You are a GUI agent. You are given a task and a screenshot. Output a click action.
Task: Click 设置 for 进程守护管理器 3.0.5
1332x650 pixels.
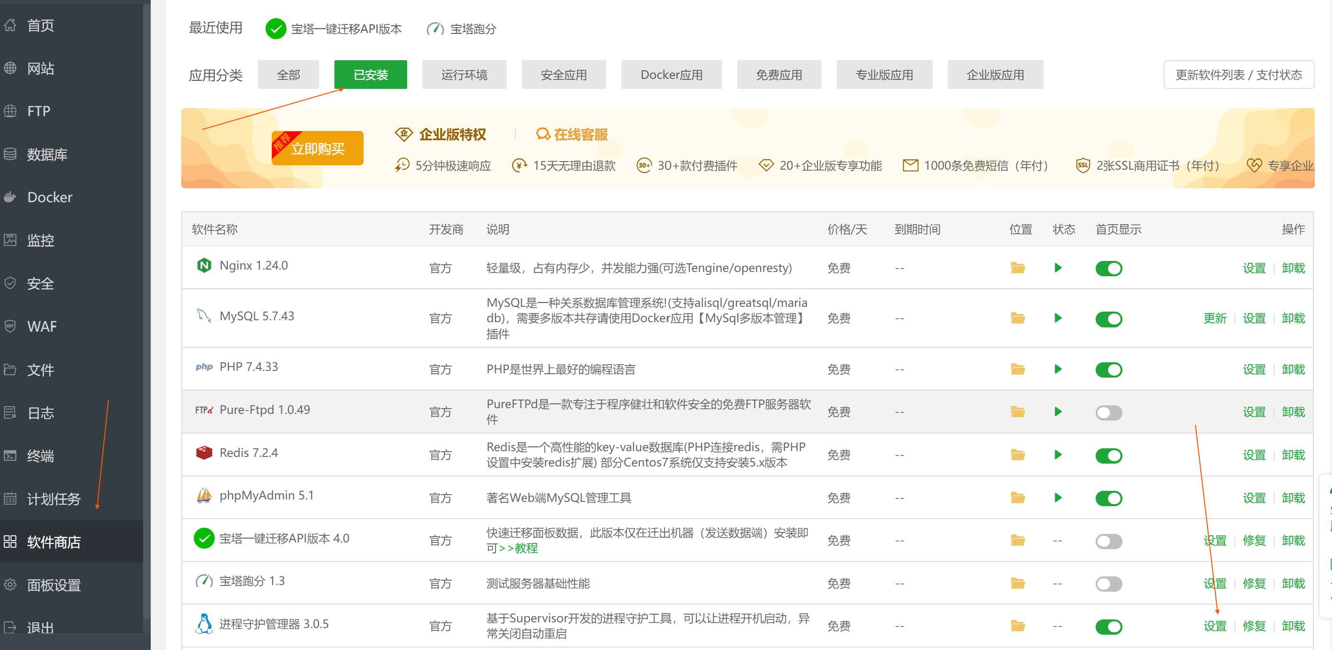(1214, 626)
